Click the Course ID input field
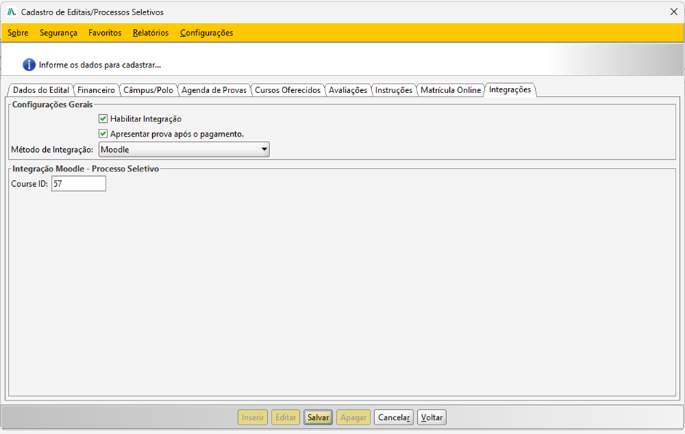Image resolution: width=685 pixels, height=434 pixels. [x=79, y=184]
